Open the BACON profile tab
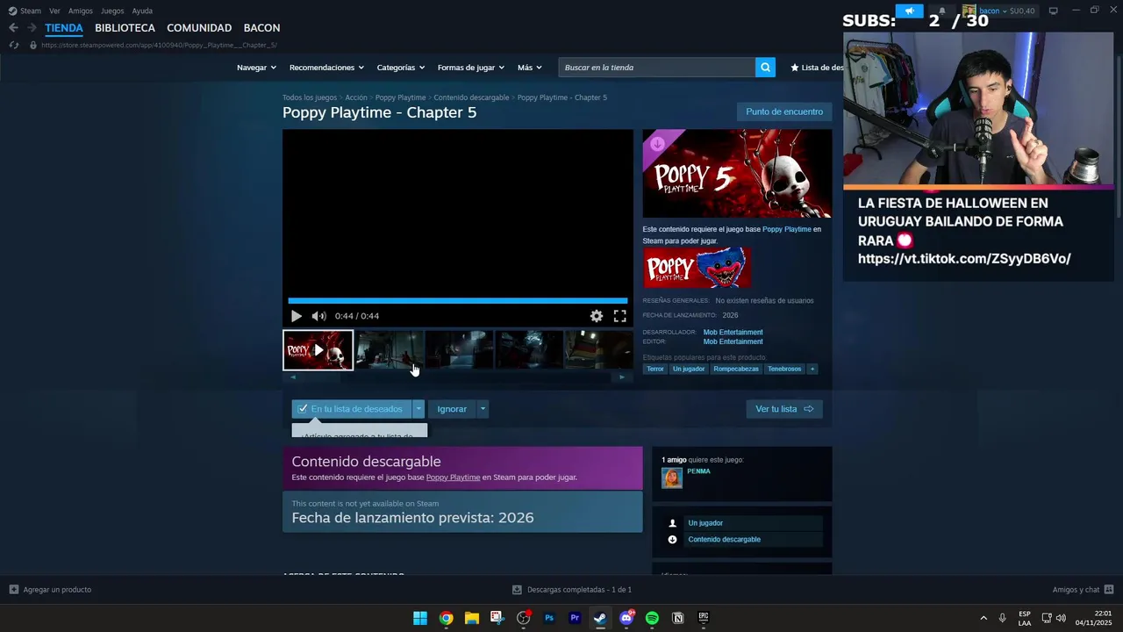 261,28
